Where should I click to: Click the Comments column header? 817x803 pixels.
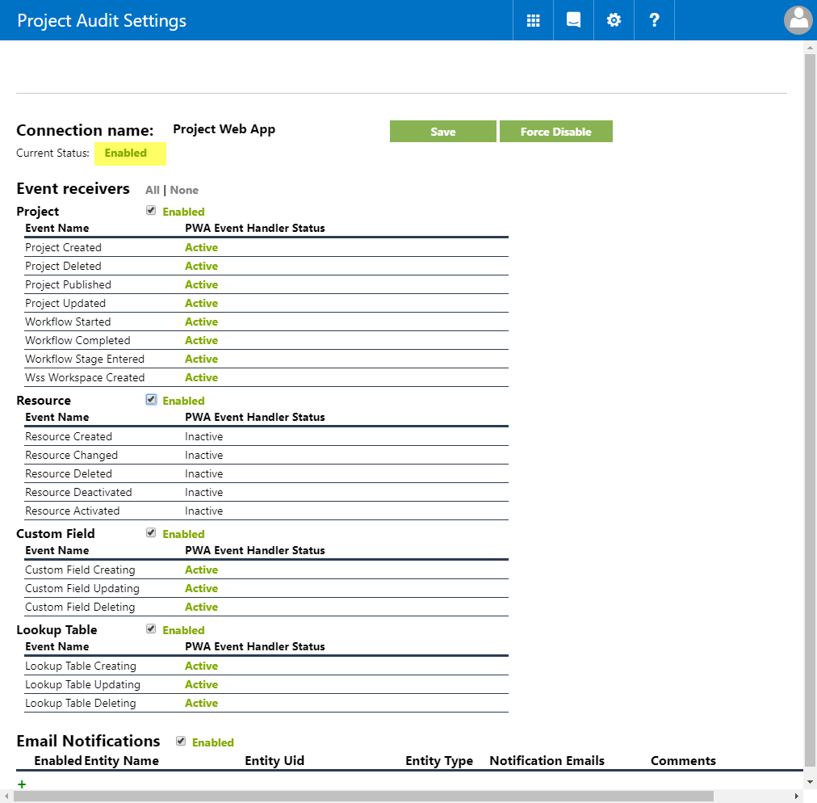(x=683, y=761)
